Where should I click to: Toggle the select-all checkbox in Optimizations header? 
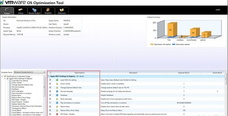click(x=51, y=73)
